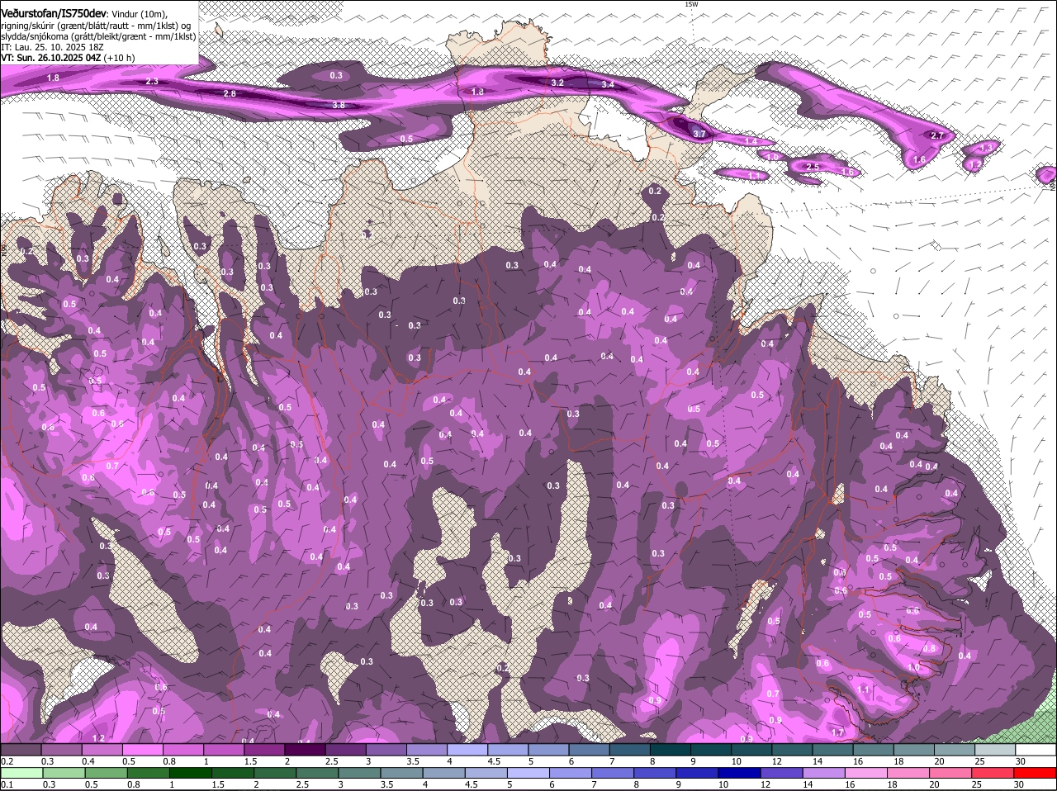Select the rain scale swatch between 7 and 8
This screenshot has width=1057, height=791.
tap(614, 773)
